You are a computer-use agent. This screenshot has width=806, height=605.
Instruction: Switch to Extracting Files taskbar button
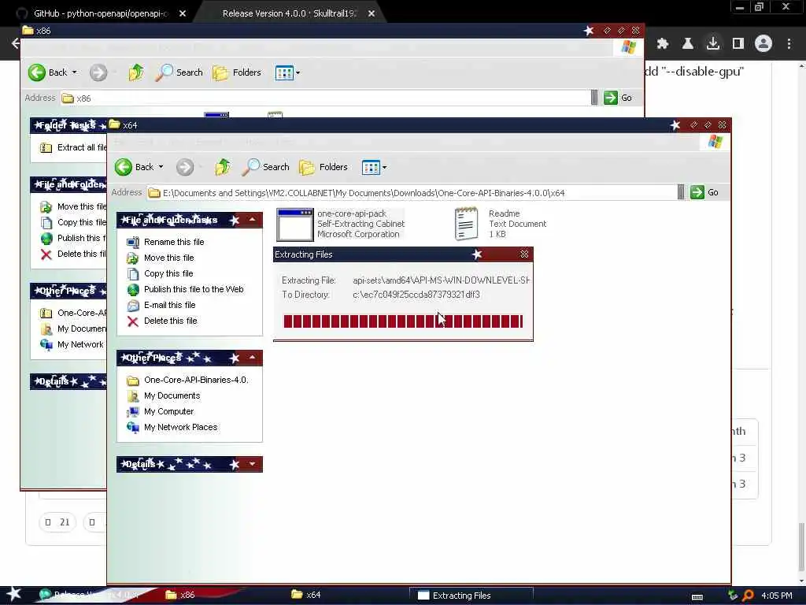(471, 596)
